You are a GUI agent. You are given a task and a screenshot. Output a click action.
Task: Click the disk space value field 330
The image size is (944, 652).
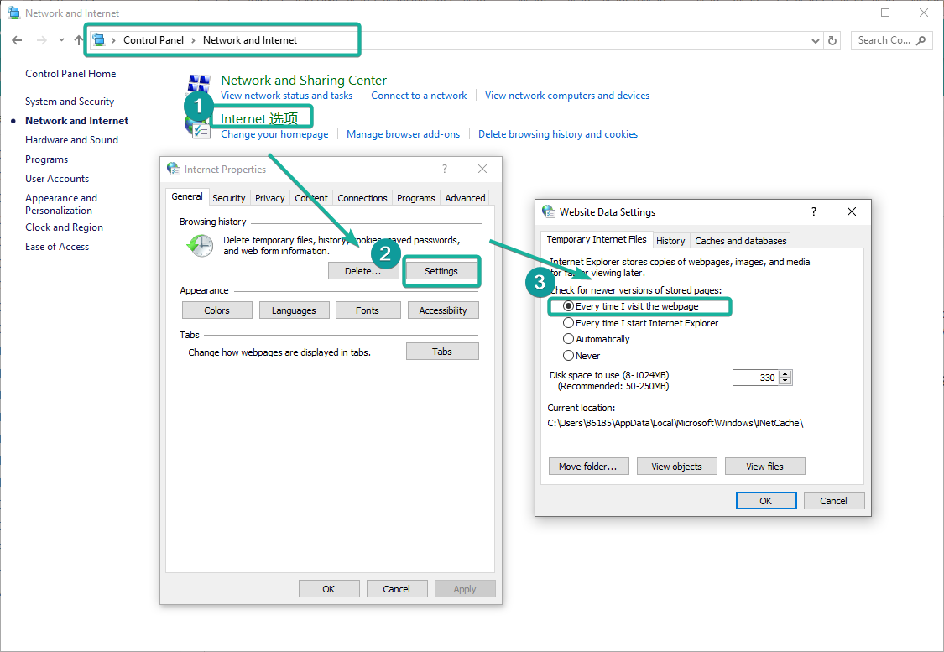click(x=755, y=378)
